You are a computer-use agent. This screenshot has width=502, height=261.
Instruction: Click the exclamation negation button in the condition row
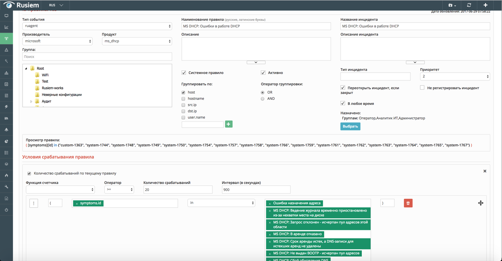[x=34, y=203]
